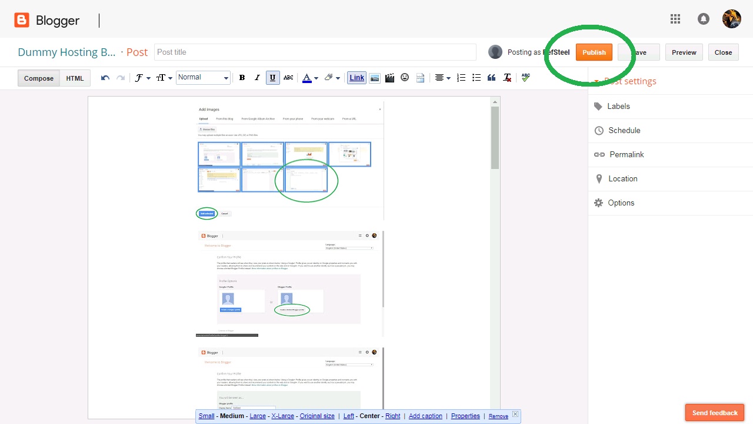Remove the selected image
The height and width of the screenshot is (424, 753).
(498, 416)
